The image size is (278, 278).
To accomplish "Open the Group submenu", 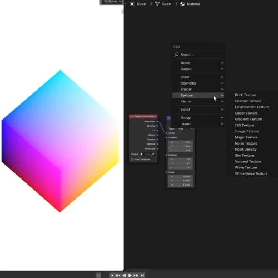I will click(198, 118).
